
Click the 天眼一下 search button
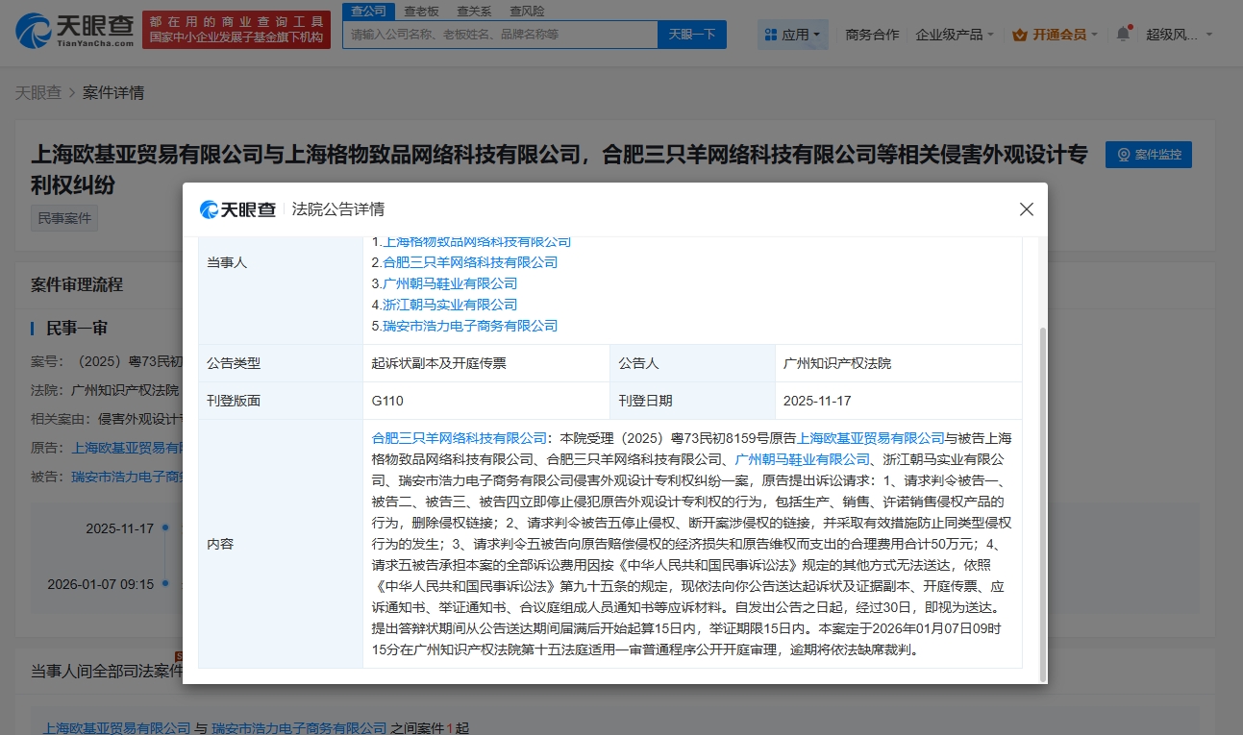[692, 35]
